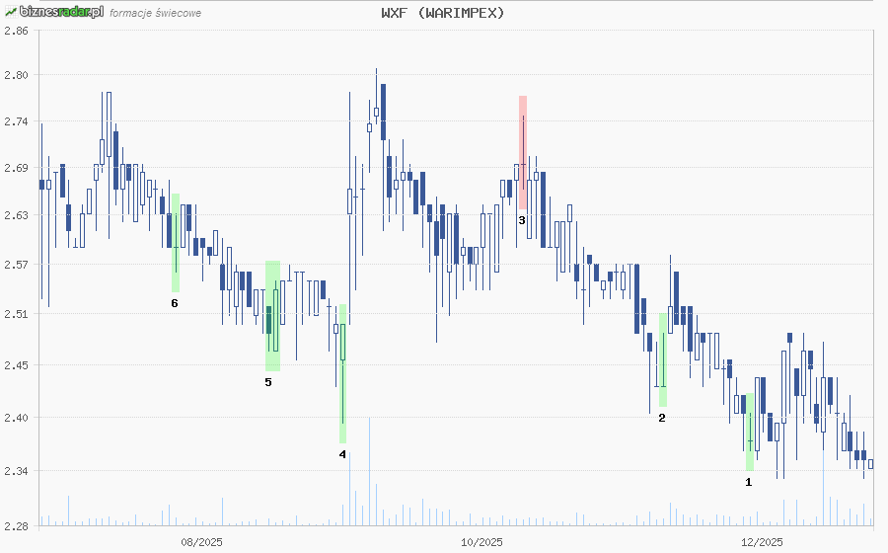Open the biznesradar.pl logo text link
The height and width of the screenshot is (553, 888).
[x=61, y=13]
